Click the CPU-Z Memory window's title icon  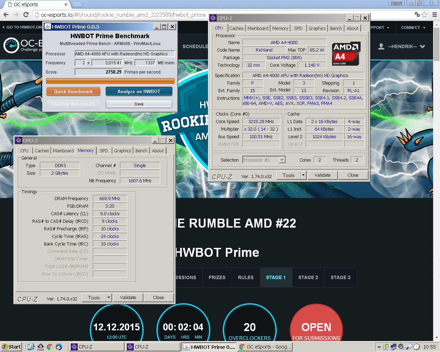pos(19,140)
